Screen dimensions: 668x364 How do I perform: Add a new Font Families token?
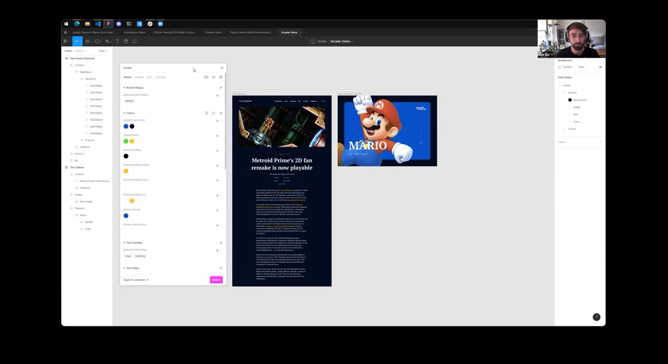(x=221, y=243)
